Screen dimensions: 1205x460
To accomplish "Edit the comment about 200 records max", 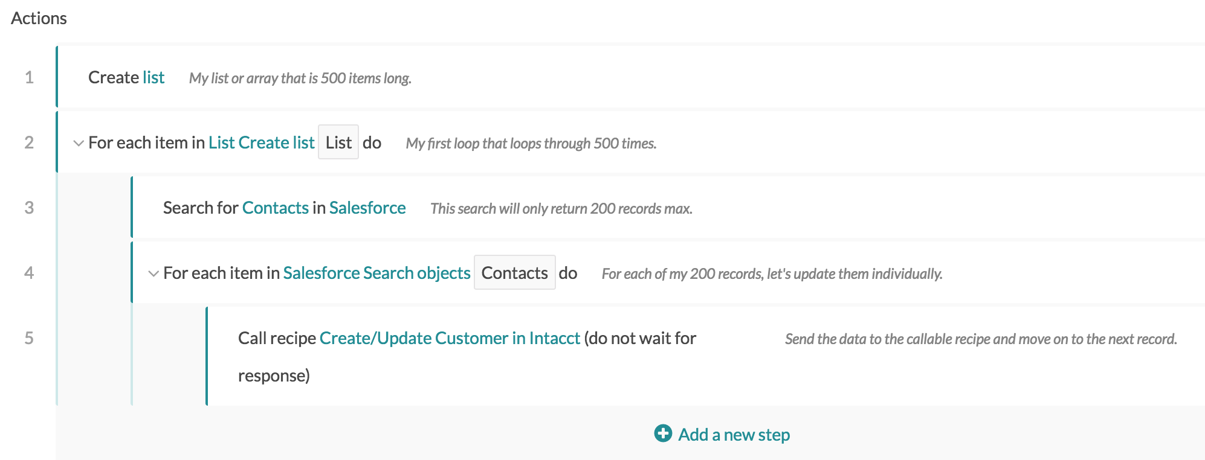I will click(x=561, y=209).
